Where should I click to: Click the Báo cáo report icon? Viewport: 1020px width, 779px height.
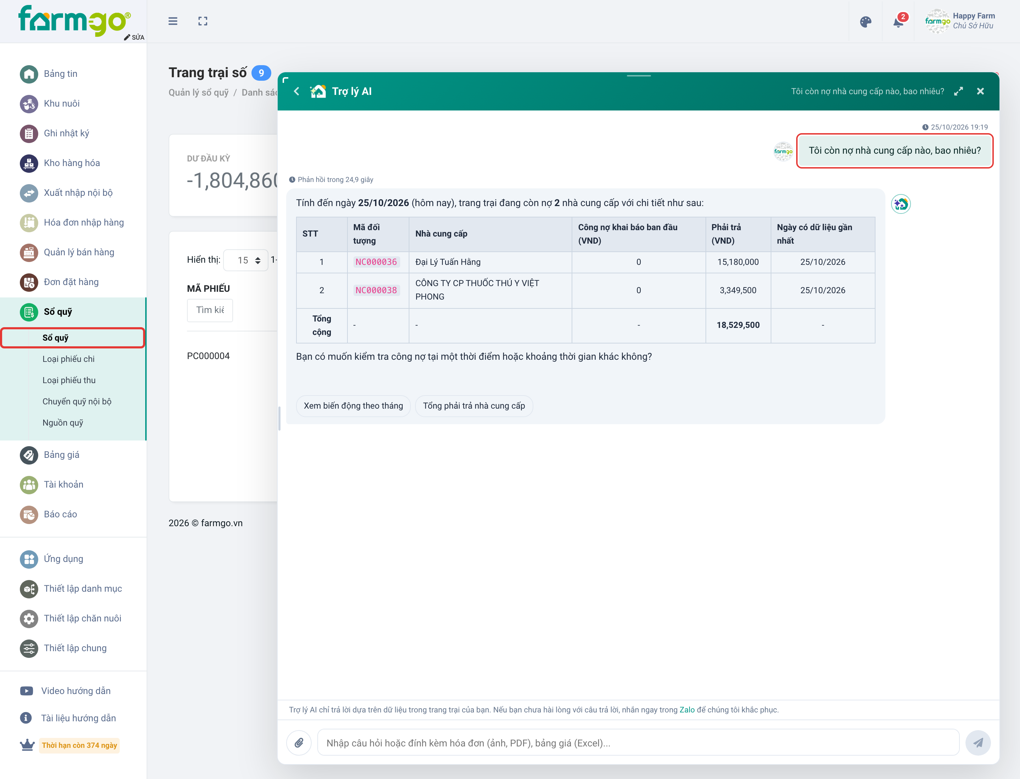(x=29, y=514)
